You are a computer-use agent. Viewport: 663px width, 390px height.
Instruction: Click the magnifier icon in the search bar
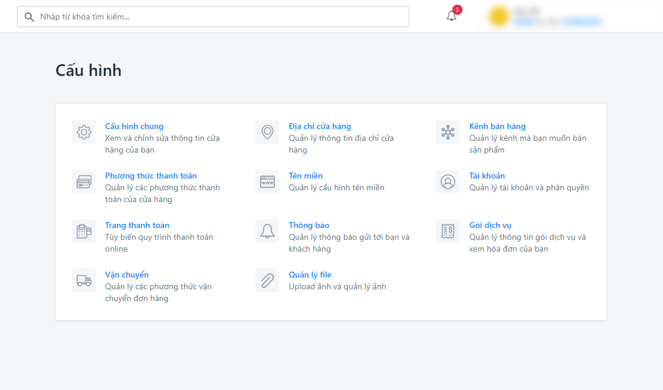[x=29, y=16]
